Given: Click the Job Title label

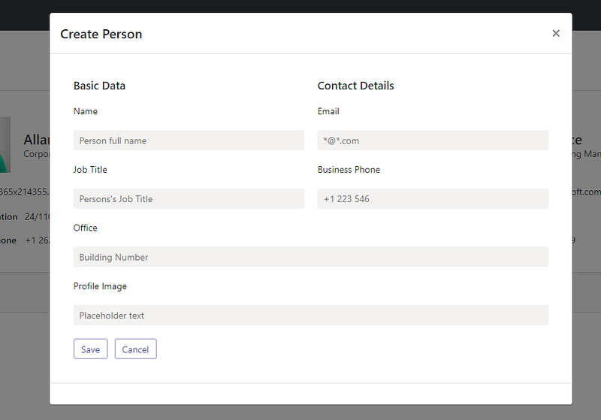Looking at the screenshot, I should pos(90,169).
